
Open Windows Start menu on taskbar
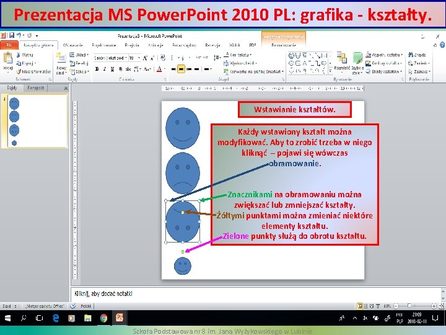coord(7,318)
